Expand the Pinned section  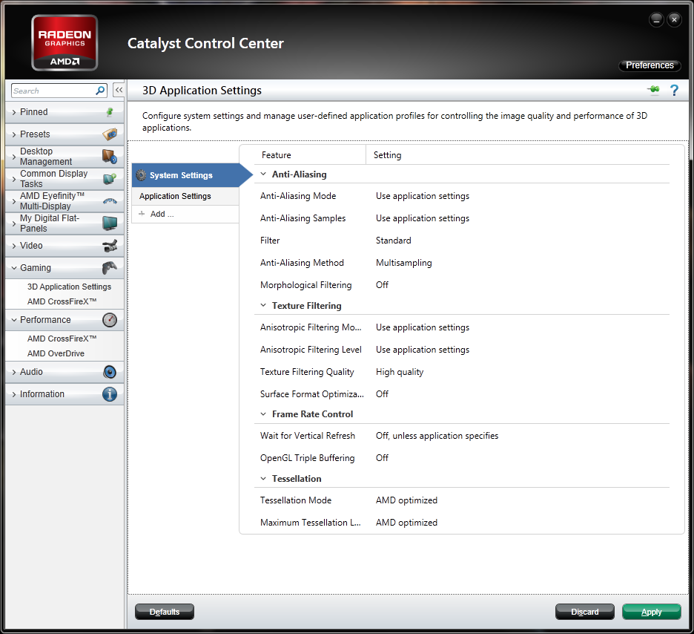[14, 112]
